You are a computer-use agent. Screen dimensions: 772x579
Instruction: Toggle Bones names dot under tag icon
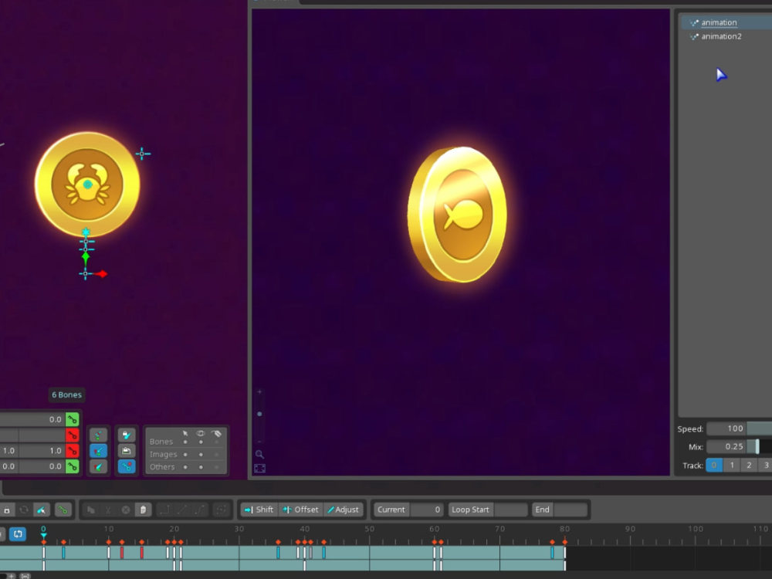click(x=217, y=442)
